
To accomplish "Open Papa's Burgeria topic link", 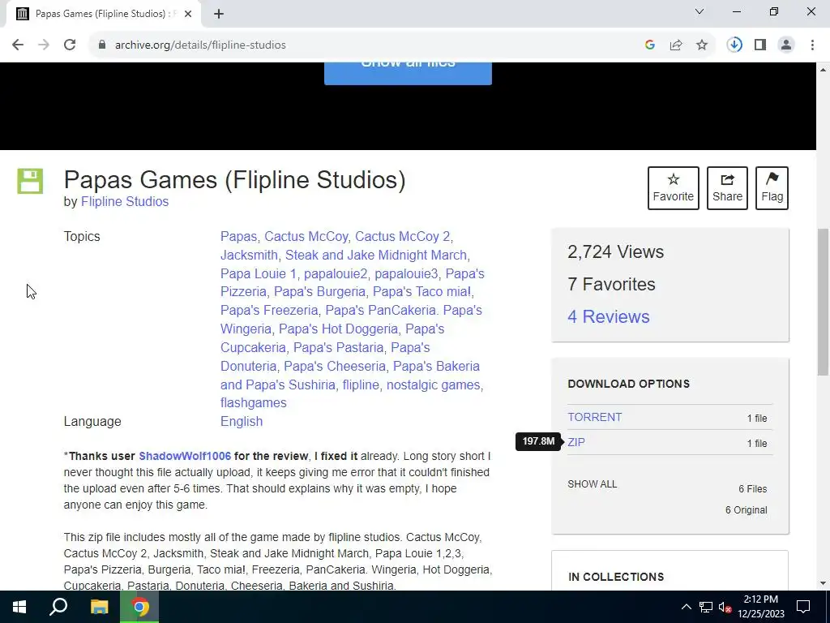I will point(319,292).
